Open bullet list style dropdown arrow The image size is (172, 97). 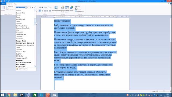point(46,8)
